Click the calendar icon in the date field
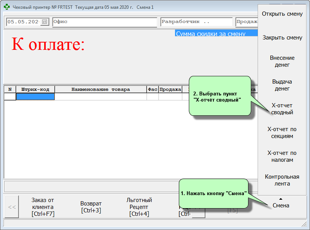This screenshot has width=310, height=230. click(44, 22)
